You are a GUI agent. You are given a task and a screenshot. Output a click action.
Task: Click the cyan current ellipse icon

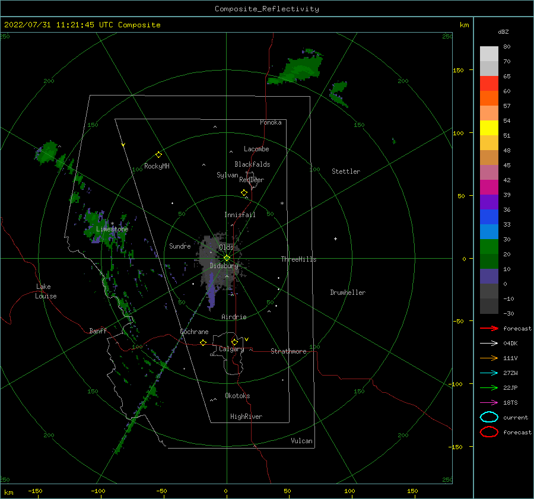coord(489,417)
